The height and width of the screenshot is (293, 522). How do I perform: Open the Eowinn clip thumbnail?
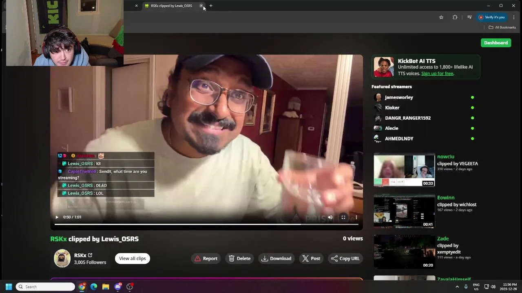(x=404, y=211)
